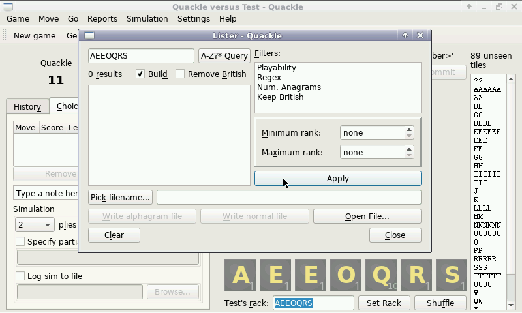The height and width of the screenshot is (313, 522).
Task: Click the unseen tiles scrollbar down arrow
Action: pos(511,305)
